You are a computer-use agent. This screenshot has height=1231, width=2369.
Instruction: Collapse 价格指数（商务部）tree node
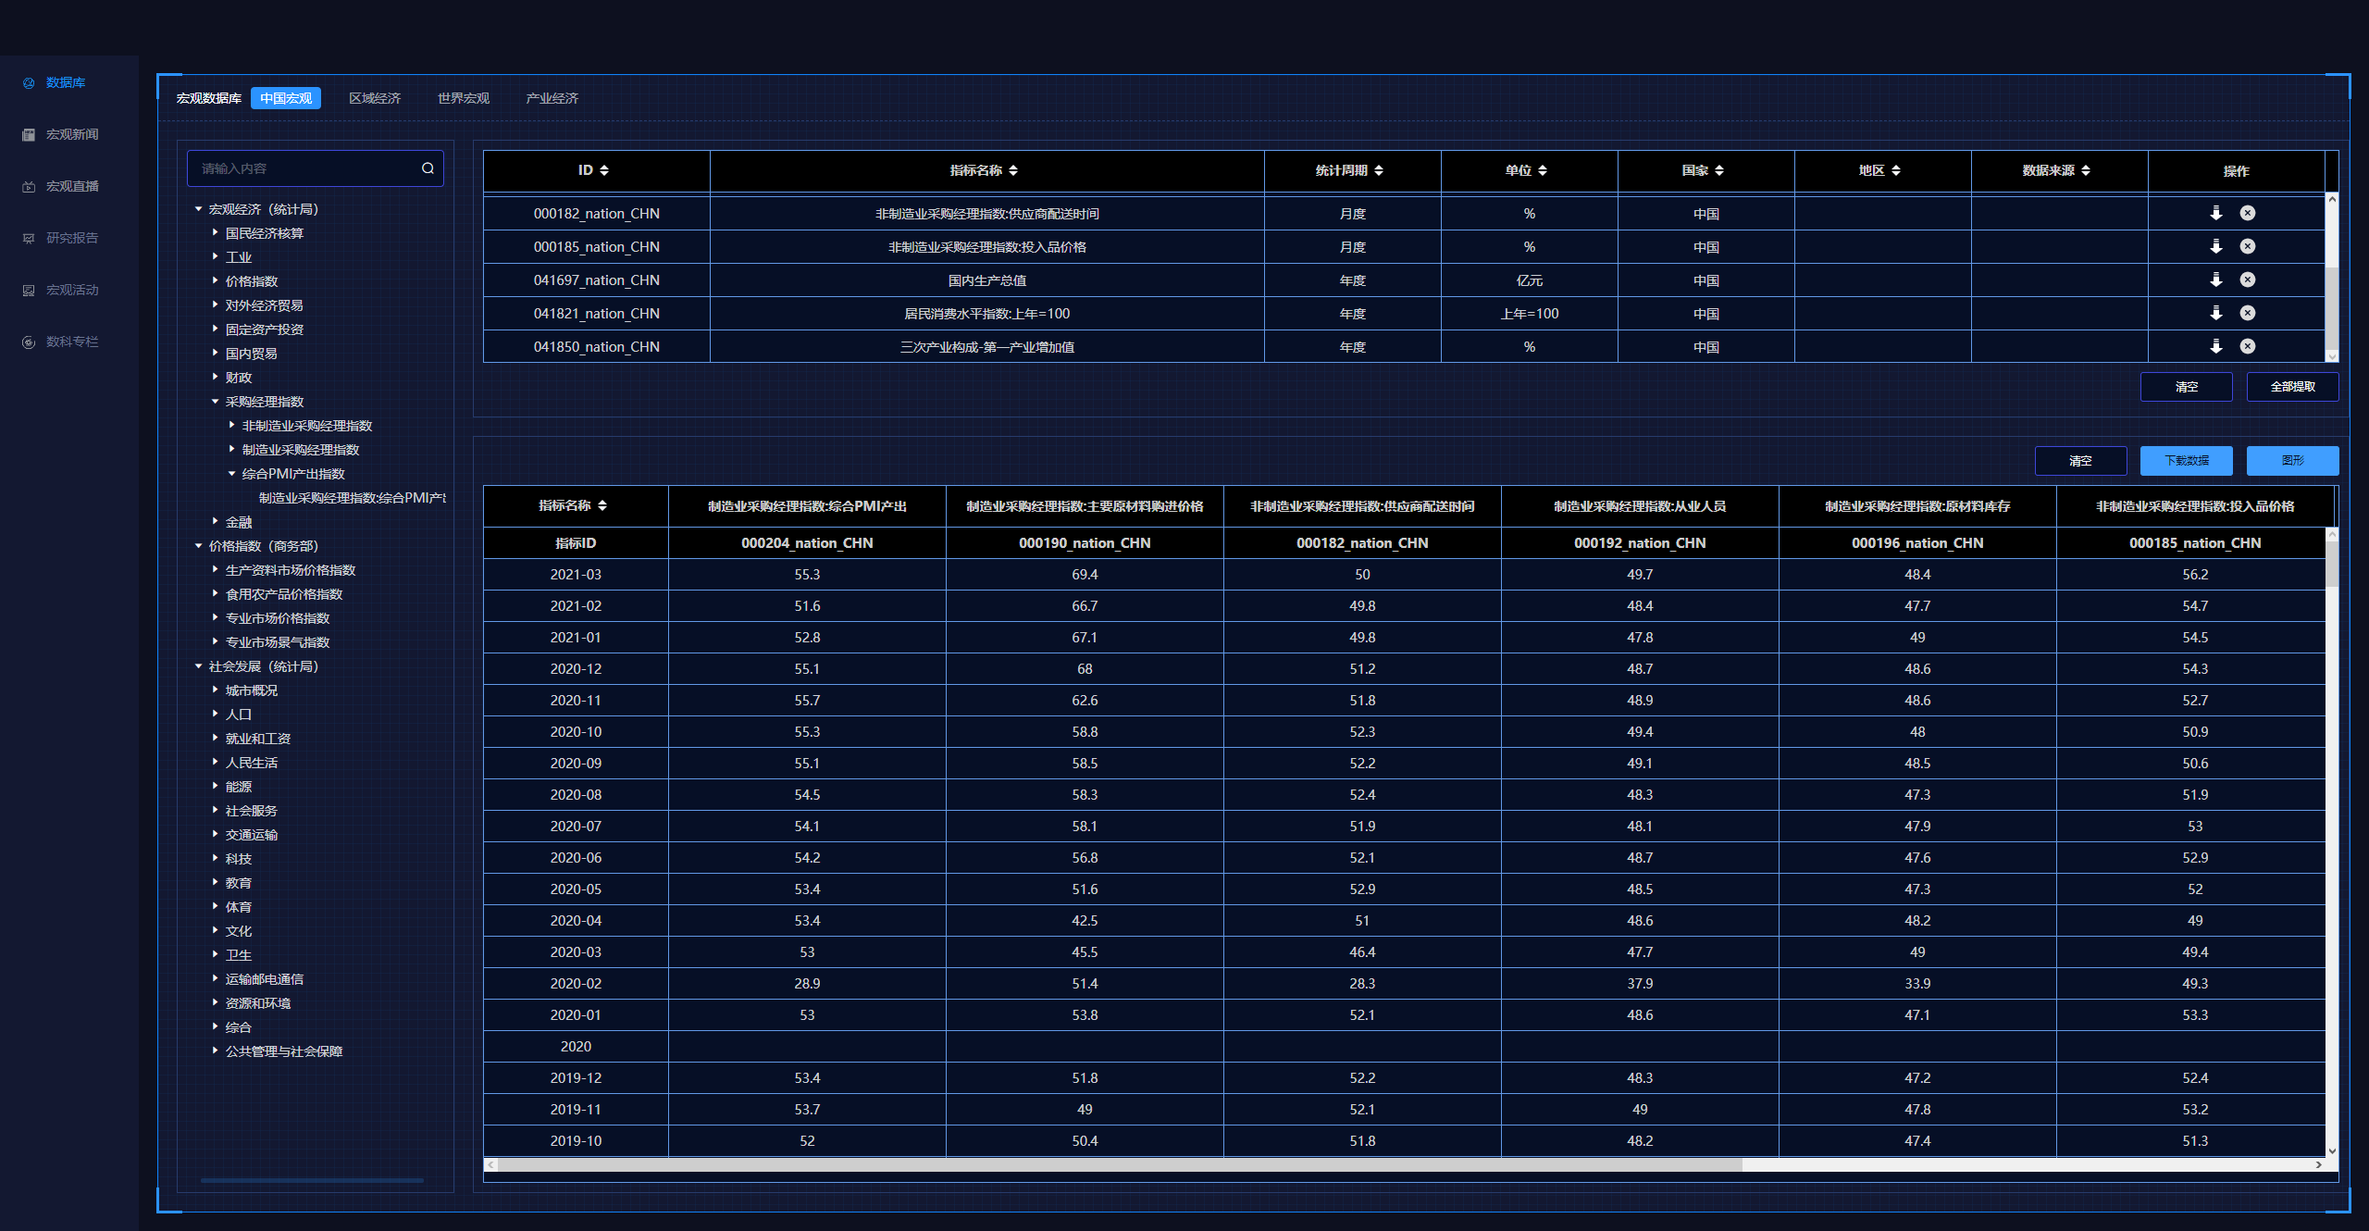pyautogui.click(x=198, y=546)
